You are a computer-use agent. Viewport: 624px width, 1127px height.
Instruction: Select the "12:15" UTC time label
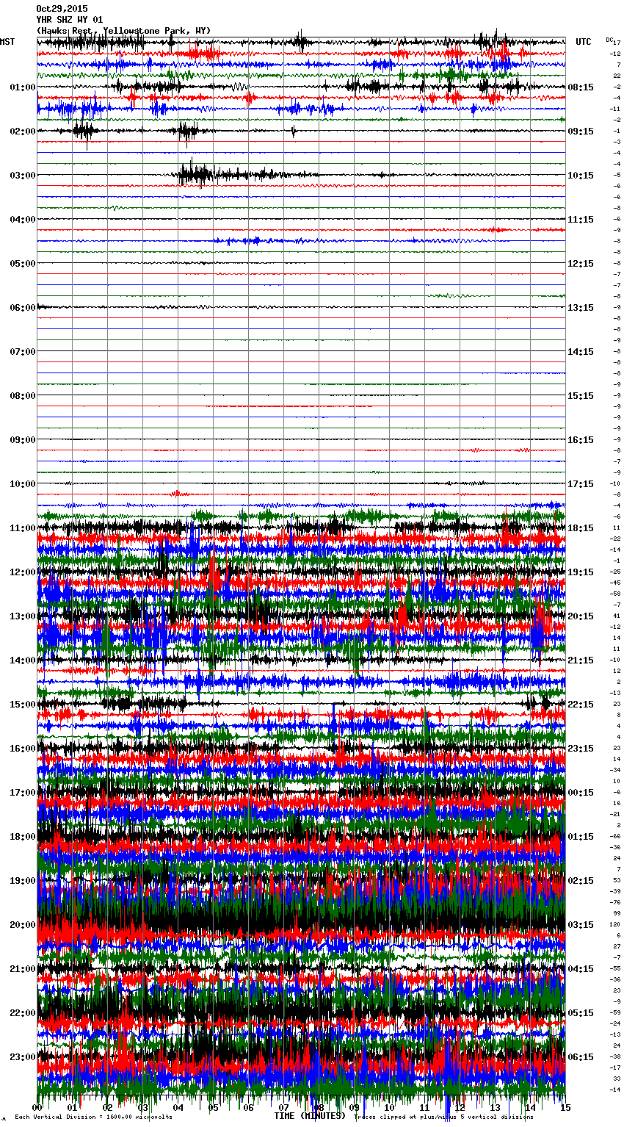[581, 264]
